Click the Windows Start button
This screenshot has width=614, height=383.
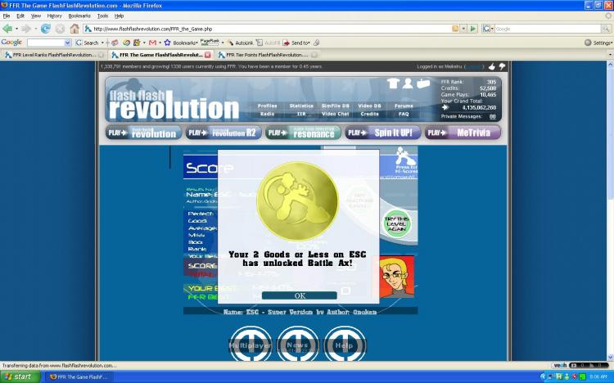20,376
